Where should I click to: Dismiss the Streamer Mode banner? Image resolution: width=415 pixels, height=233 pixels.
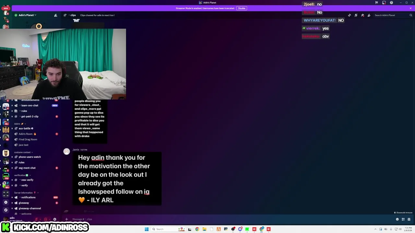point(410,8)
